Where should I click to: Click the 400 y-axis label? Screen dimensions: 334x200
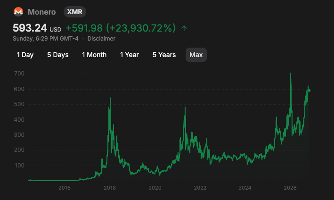(19, 120)
